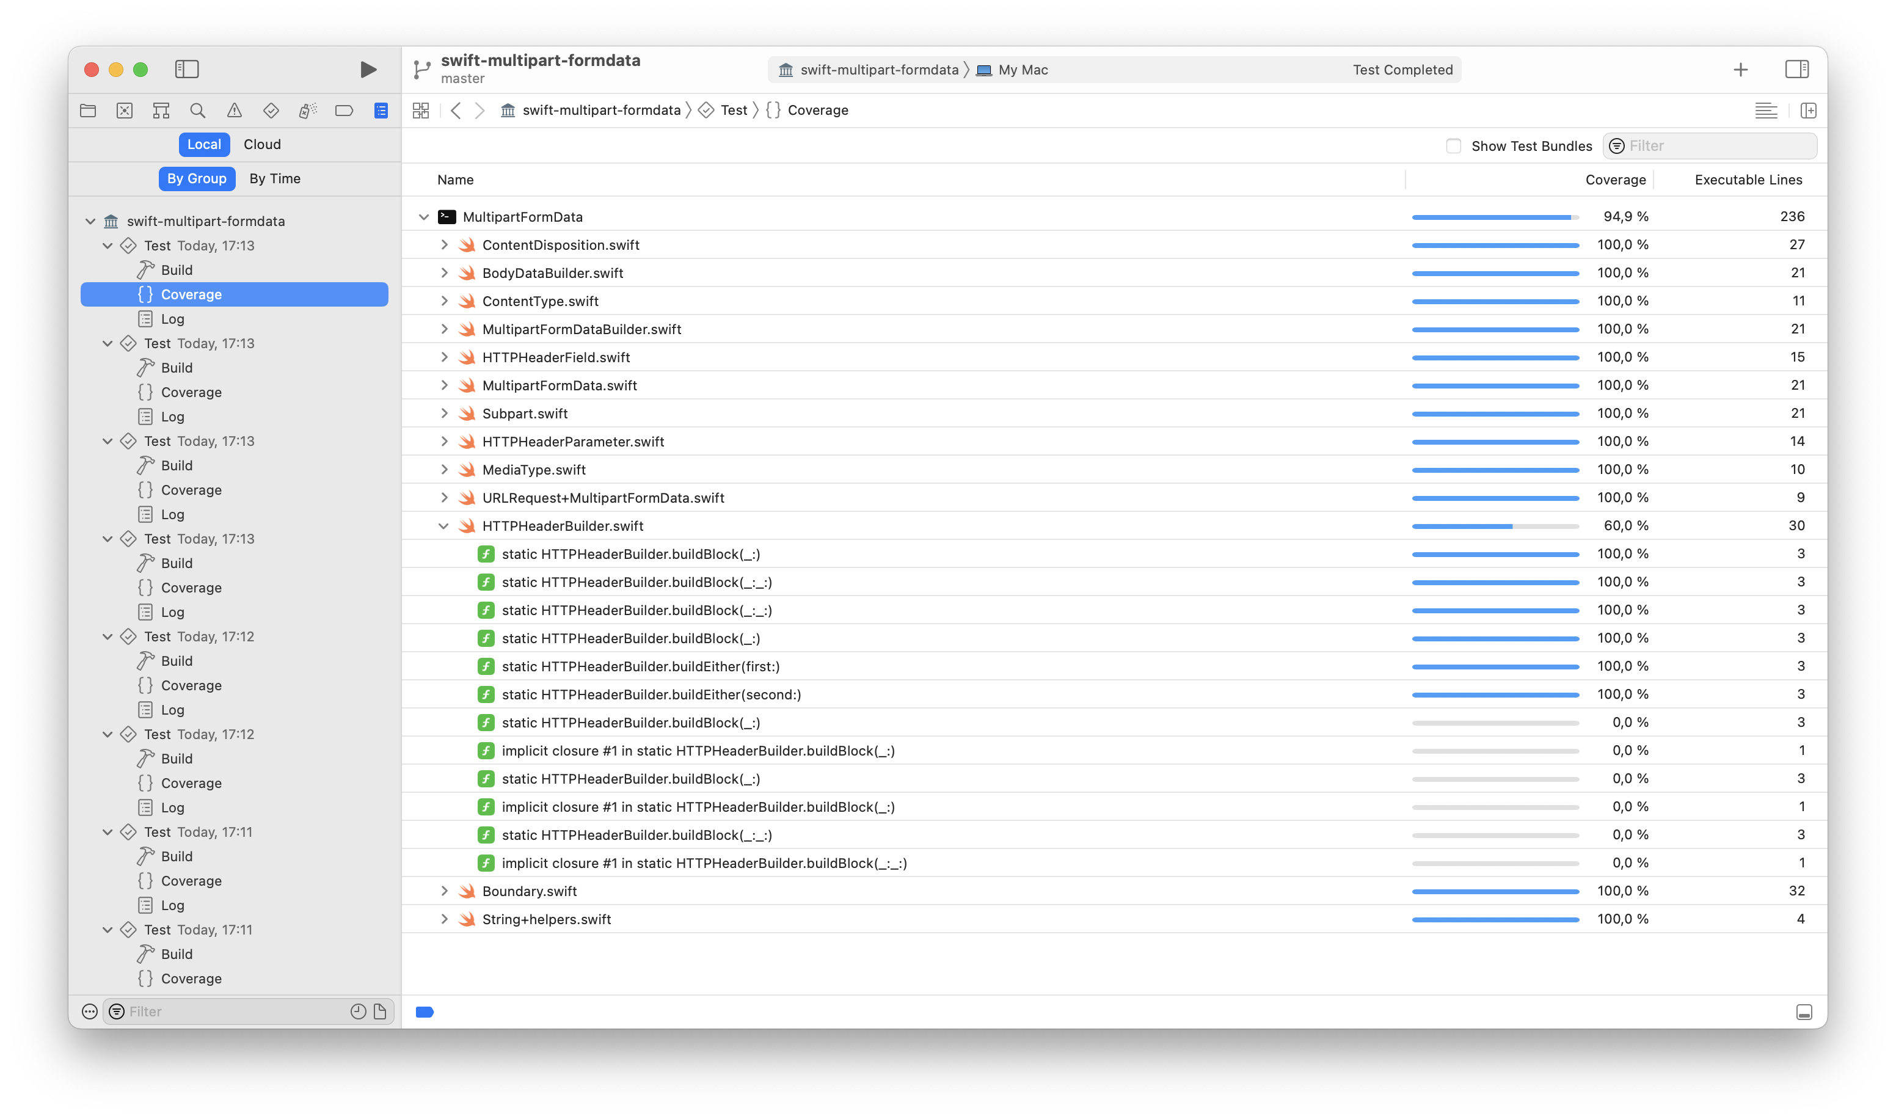Screen dimensions: 1896x1119
Task: Expand the Boundary.swift coverage details
Action: (x=444, y=891)
